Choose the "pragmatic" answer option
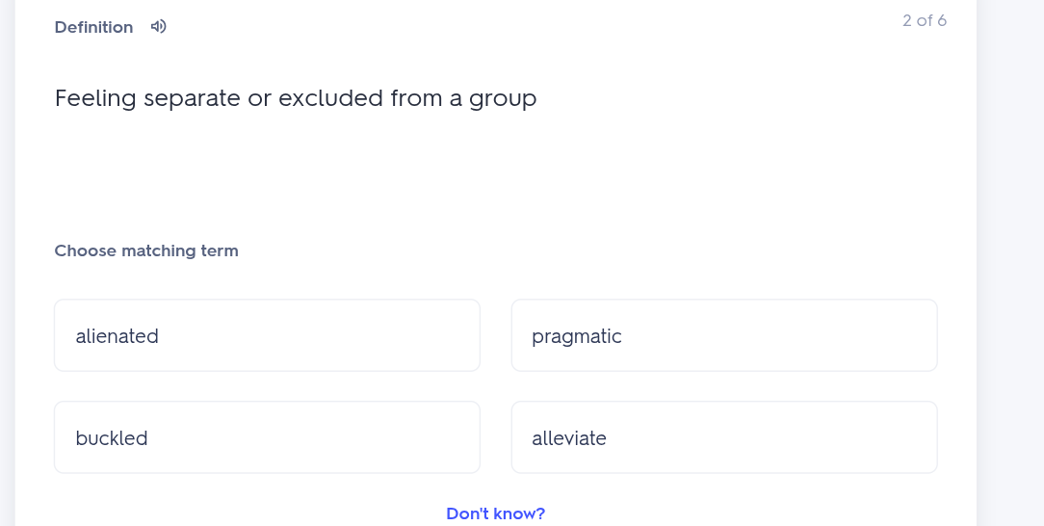This screenshot has height=526, width=1044. coord(723,335)
